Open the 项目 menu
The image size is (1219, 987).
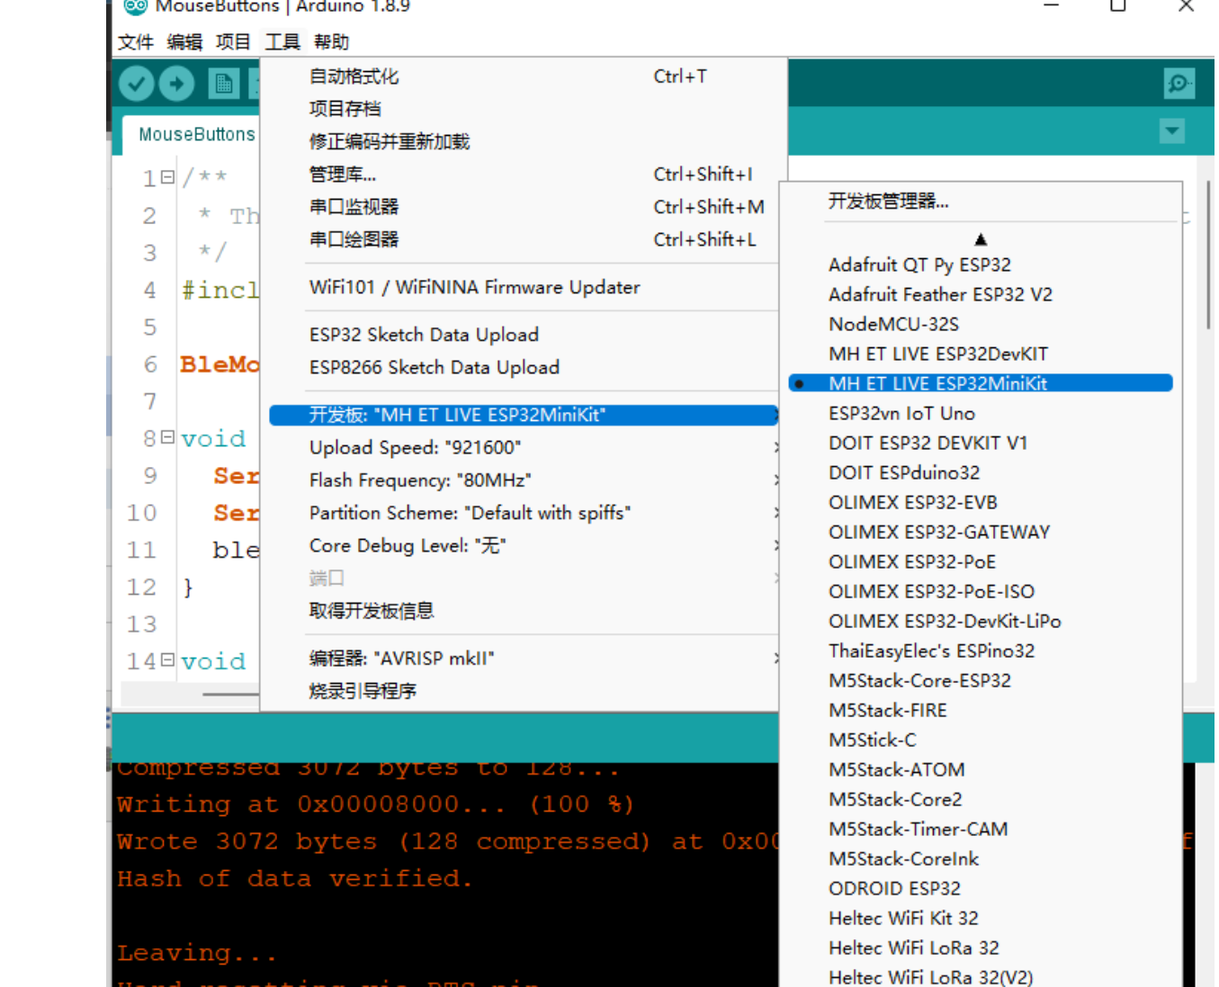[233, 42]
